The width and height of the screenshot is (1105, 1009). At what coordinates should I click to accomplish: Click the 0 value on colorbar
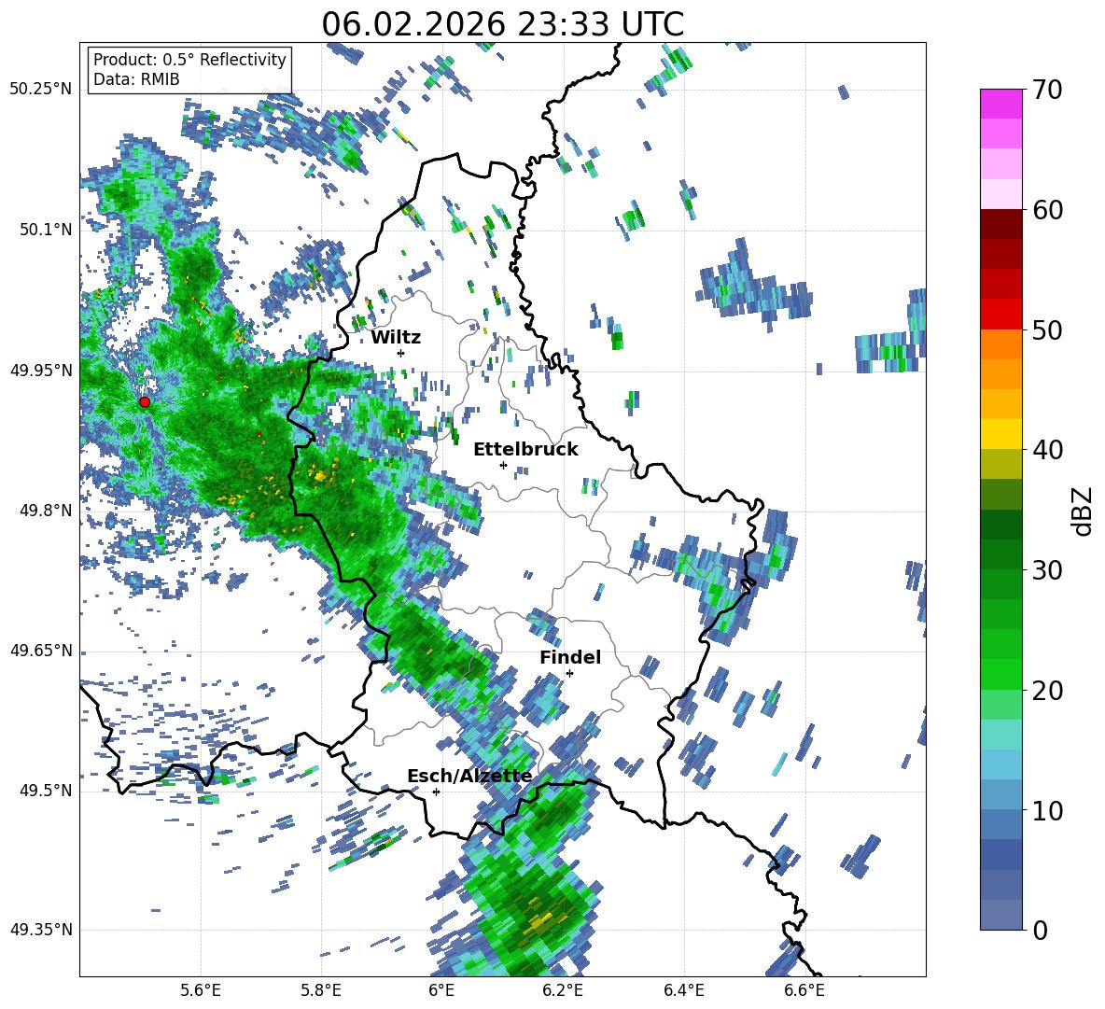[1040, 930]
